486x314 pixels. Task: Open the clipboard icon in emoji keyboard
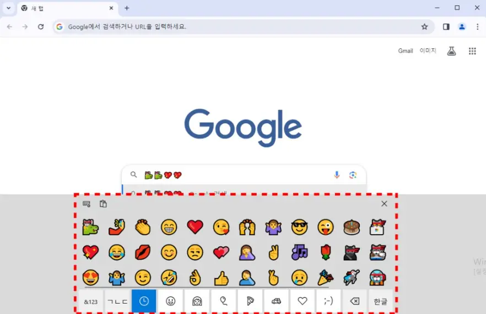pos(103,204)
